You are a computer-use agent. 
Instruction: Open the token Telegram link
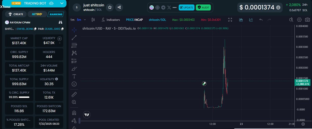click(x=163, y=8)
